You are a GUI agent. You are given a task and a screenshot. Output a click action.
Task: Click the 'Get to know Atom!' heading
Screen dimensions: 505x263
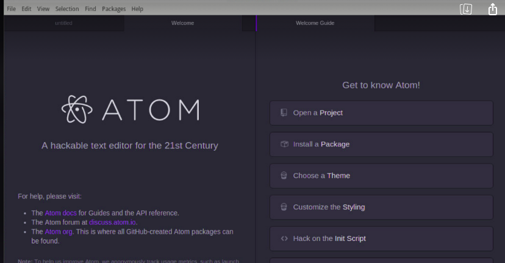(x=381, y=85)
